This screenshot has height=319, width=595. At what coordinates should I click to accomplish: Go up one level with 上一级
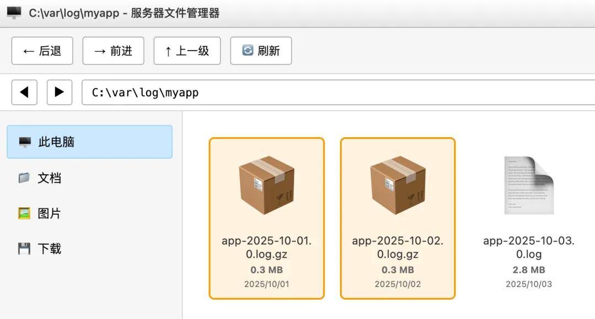(x=187, y=51)
